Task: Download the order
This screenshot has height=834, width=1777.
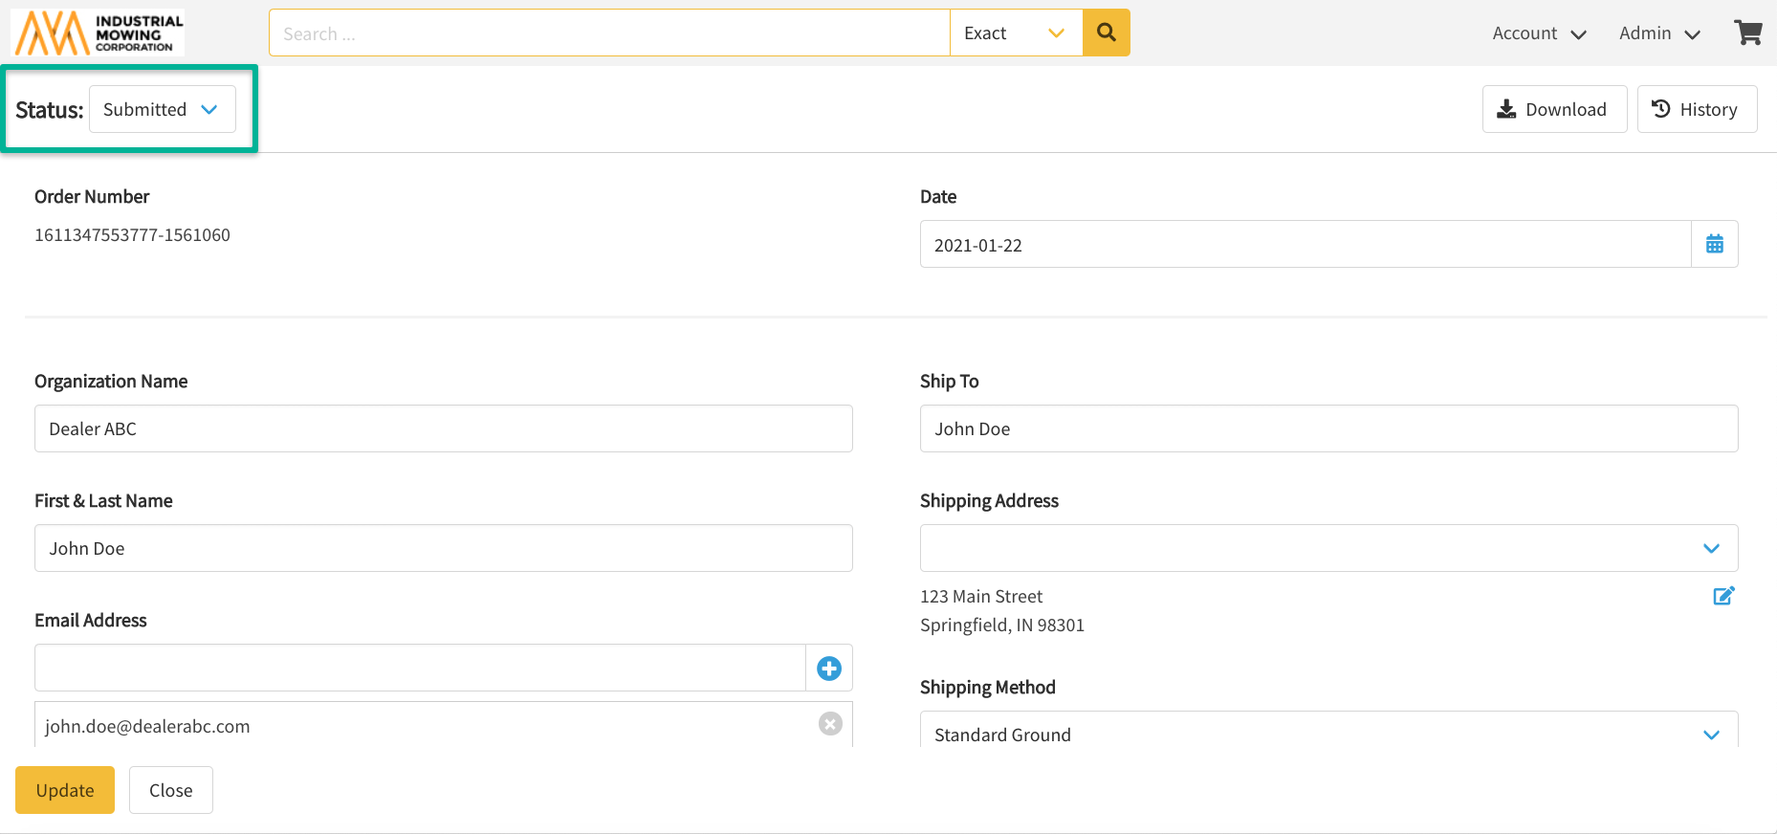Action: 1553,109
